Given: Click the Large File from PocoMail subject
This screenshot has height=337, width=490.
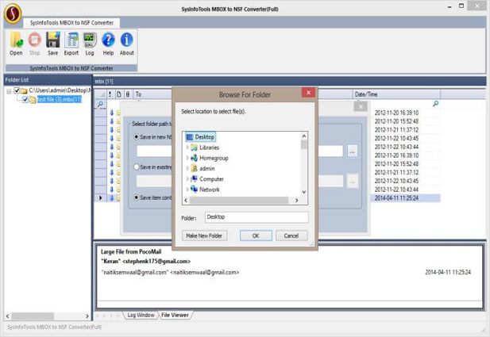Looking at the screenshot, I should 131,251.
